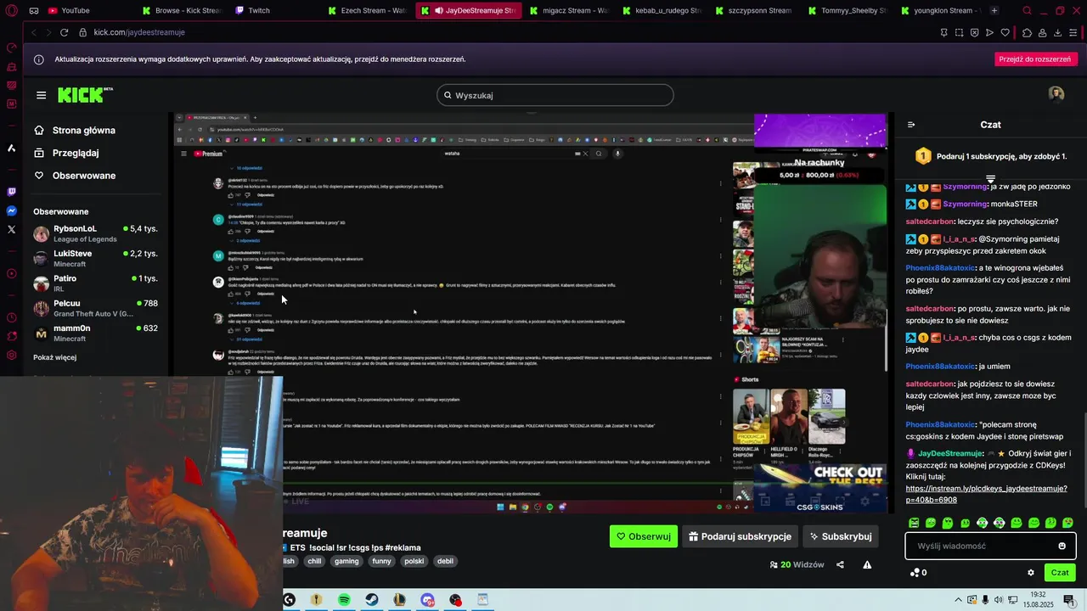Open the Opera pinboard pin icon
Image resolution: width=1087 pixels, height=611 pixels.
tap(943, 32)
